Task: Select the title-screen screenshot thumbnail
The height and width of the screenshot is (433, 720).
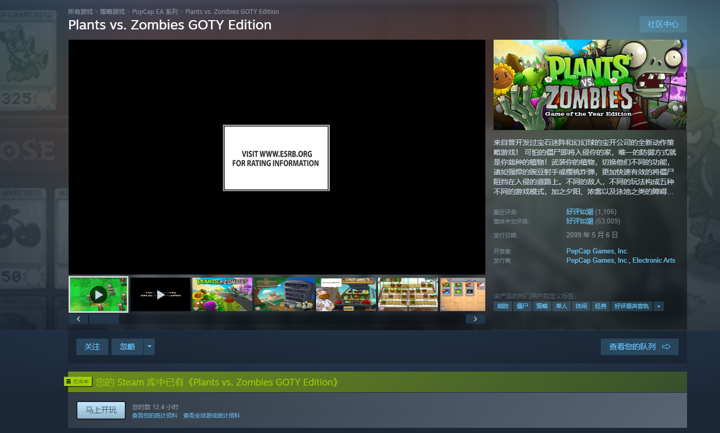Action: [x=222, y=294]
